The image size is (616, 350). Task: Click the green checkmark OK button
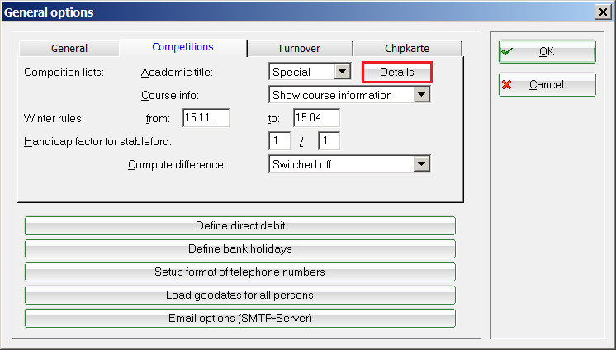(x=547, y=51)
